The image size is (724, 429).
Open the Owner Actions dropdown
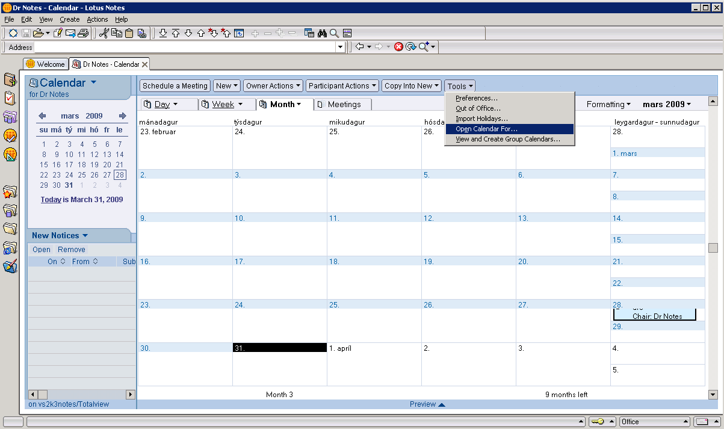coord(273,86)
